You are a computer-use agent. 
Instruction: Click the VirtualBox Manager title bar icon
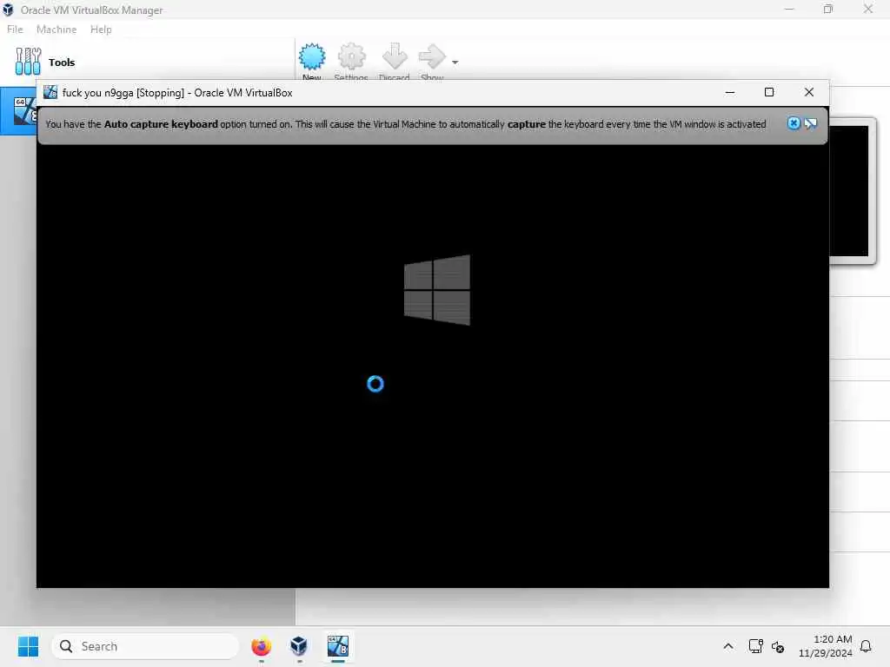(x=8, y=10)
